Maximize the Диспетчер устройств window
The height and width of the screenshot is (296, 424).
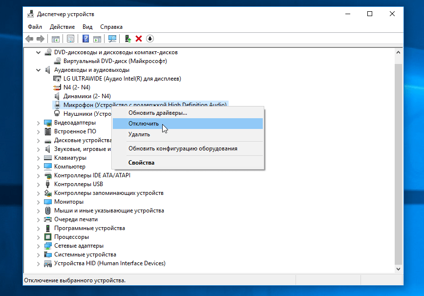370,14
